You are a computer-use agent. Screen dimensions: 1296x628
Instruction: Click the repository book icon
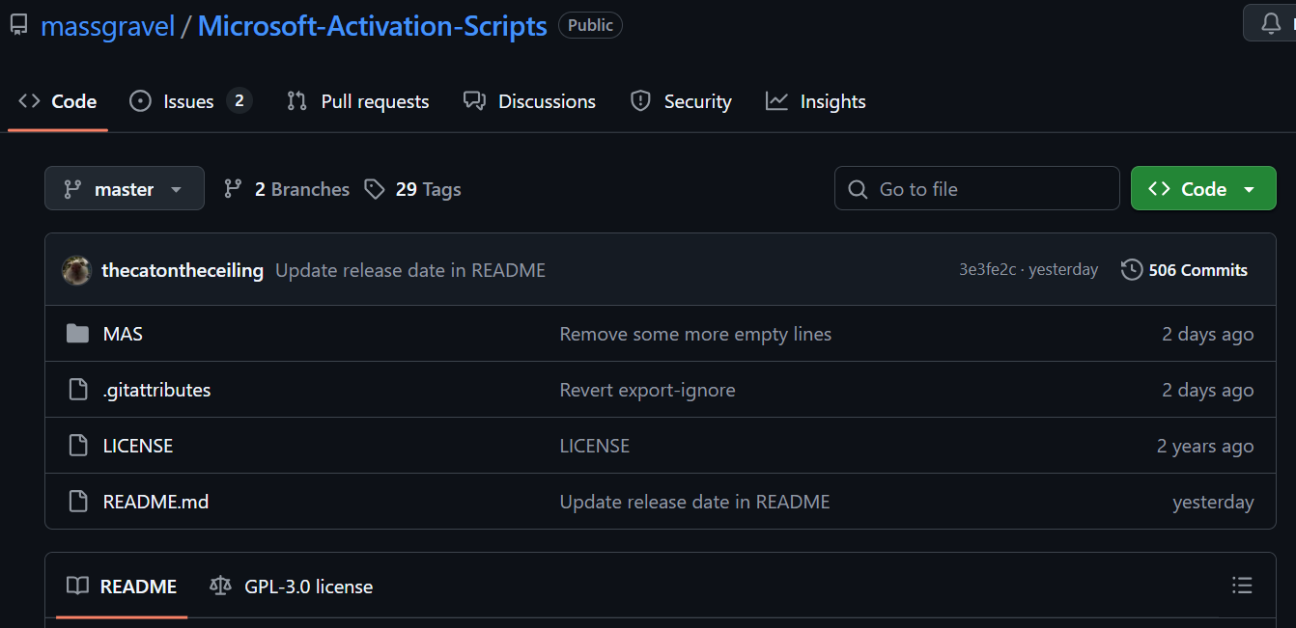(x=17, y=24)
